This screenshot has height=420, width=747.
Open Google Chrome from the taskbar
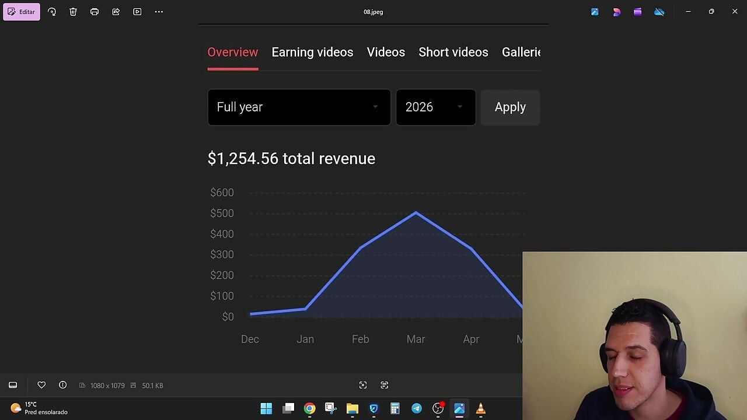point(309,408)
